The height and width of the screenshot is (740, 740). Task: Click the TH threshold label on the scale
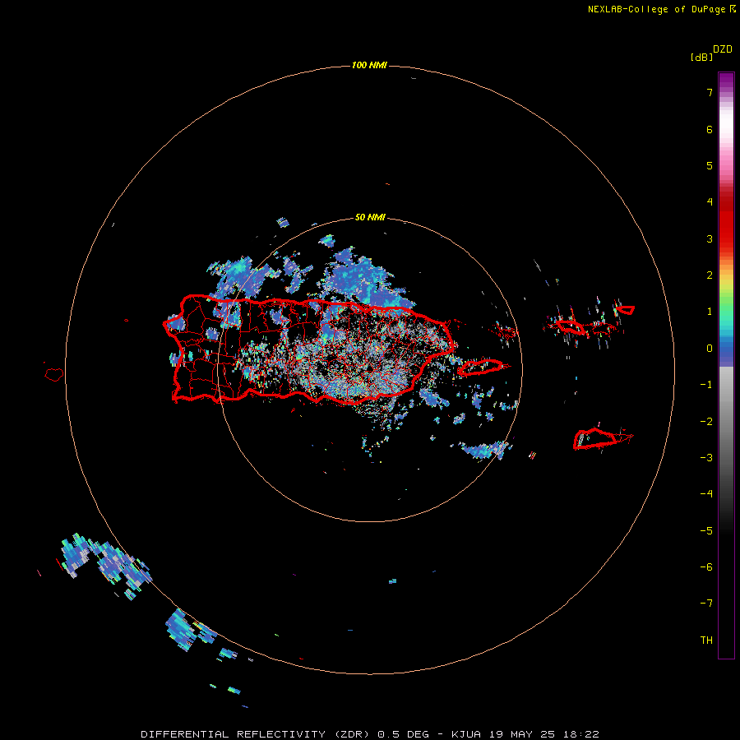tap(706, 641)
